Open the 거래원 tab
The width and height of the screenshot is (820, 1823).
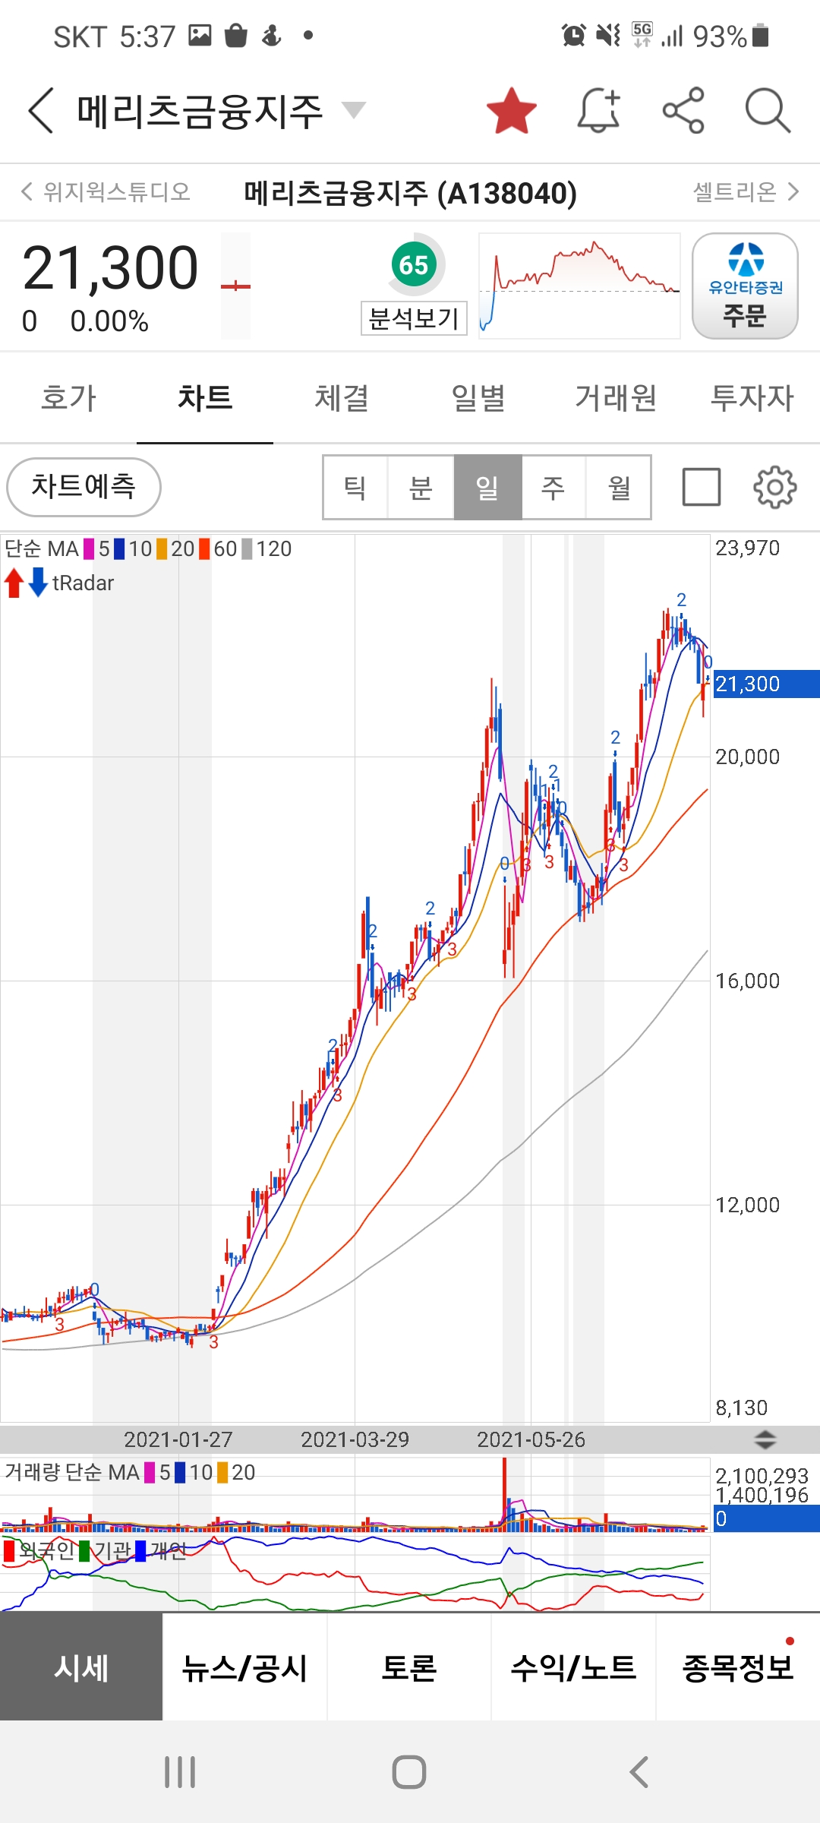(x=615, y=398)
